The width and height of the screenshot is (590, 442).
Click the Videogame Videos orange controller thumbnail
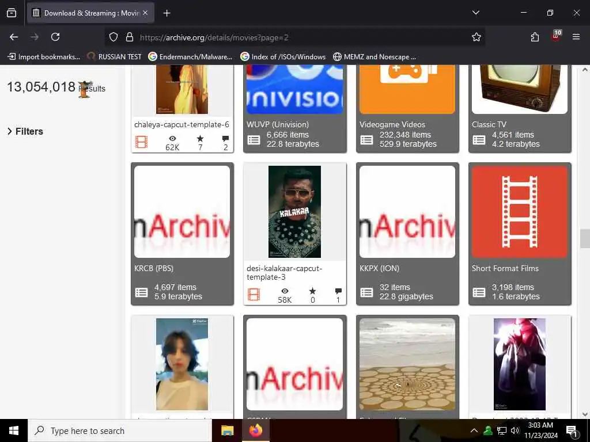[x=407, y=89]
